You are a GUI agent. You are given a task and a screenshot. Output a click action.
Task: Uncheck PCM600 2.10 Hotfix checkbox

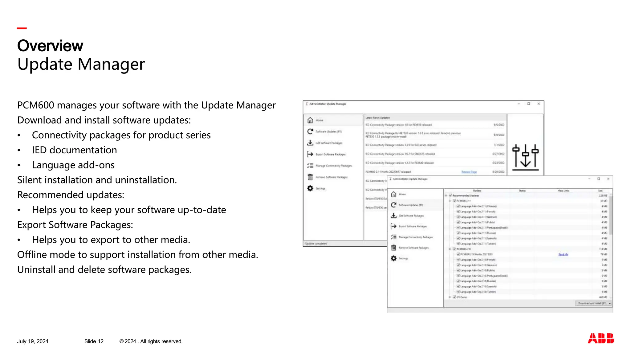[x=458, y=254]
